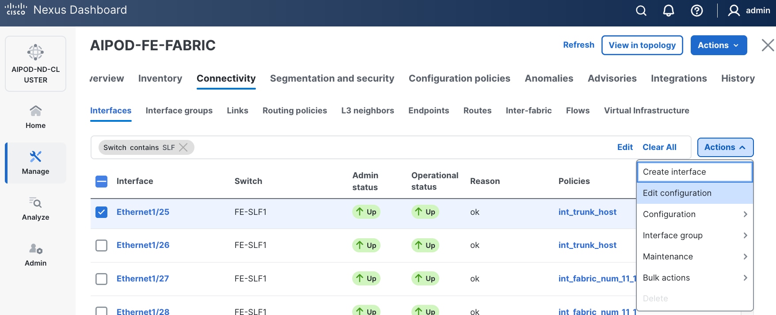This screenshot has width=776, height=315.
Task: Choose Edit configuration from the menu
Action: coord(677,193)
